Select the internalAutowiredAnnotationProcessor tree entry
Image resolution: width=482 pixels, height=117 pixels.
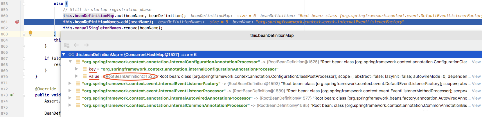pos(168,98)
